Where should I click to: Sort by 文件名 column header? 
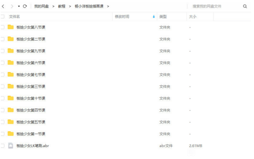click(x=14, y=17)
